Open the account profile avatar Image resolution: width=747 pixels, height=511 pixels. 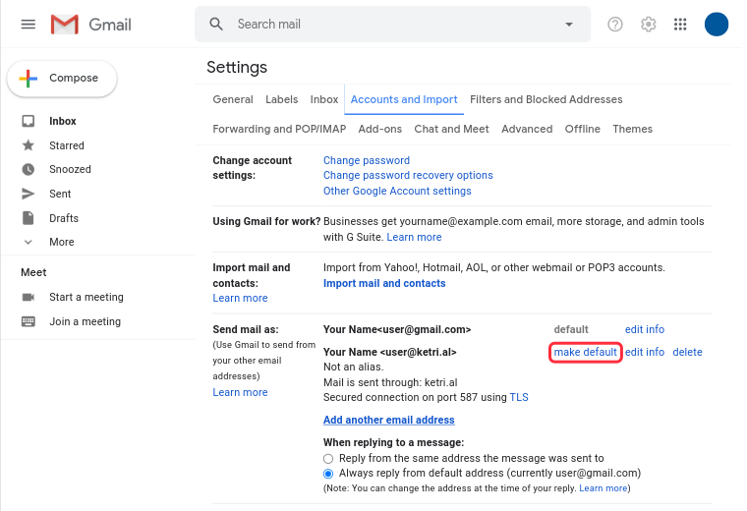pos(716,25)
